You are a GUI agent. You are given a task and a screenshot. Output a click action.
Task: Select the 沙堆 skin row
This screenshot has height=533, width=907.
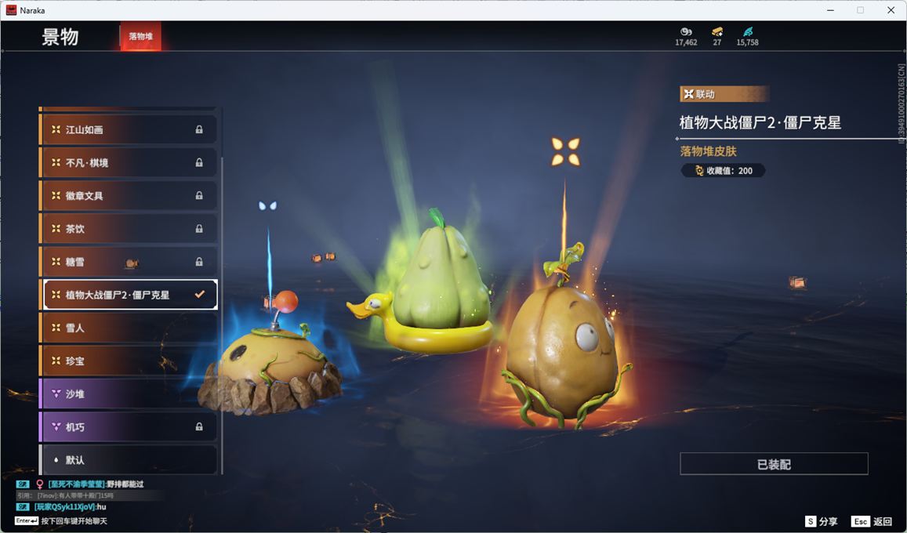point(129,393)
